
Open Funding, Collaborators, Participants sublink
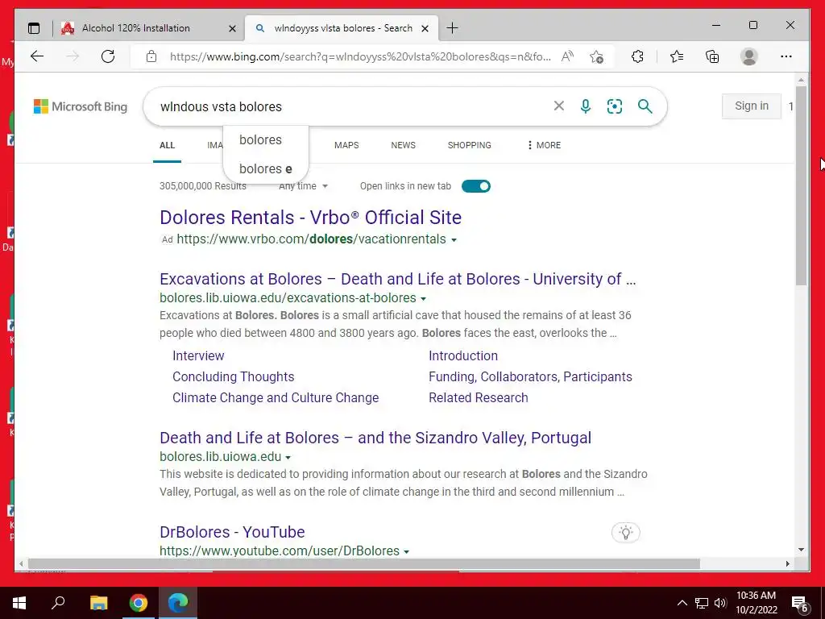pos(530,377)
